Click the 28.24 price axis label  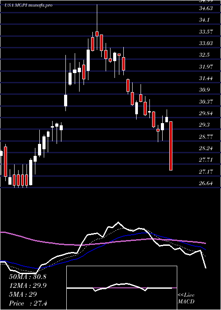coord(206,148)
